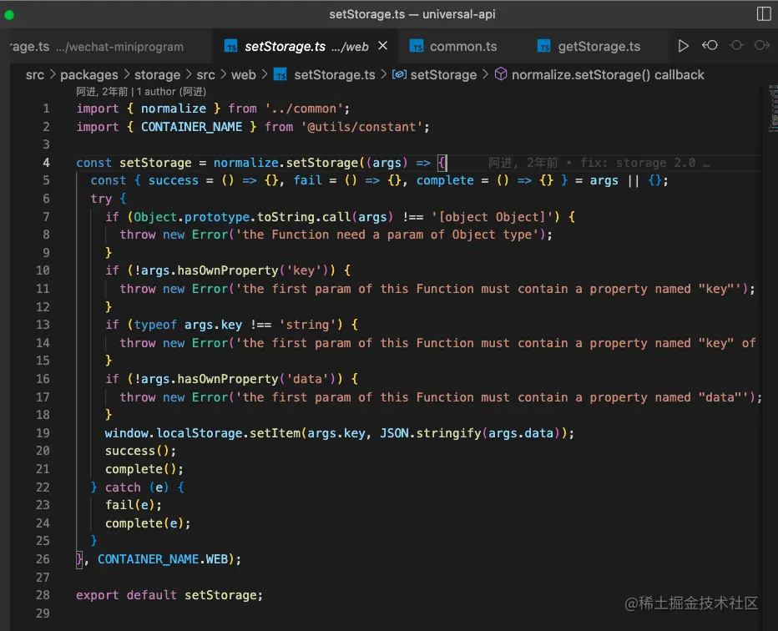
Task: Click '@utils/constant' import path string
Action: click(361, 127)
